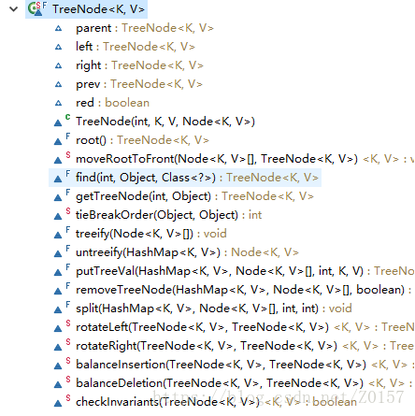Screen dimensions: 415x416
Task: Collapse the TreeNode<K, V> class node
Action: tap(13, 9)
